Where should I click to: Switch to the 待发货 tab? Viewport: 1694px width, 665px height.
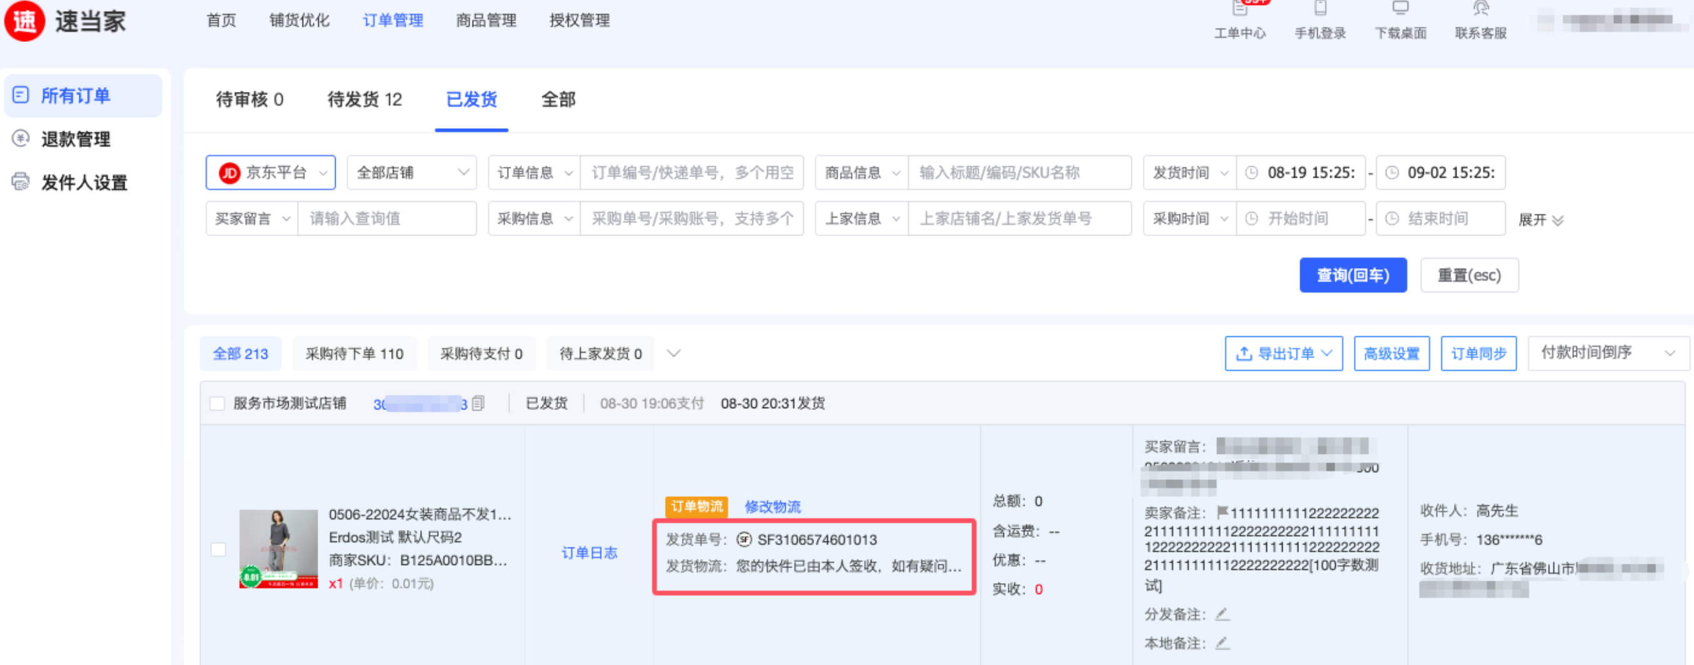pyautogui.click(x=364, y=99)
